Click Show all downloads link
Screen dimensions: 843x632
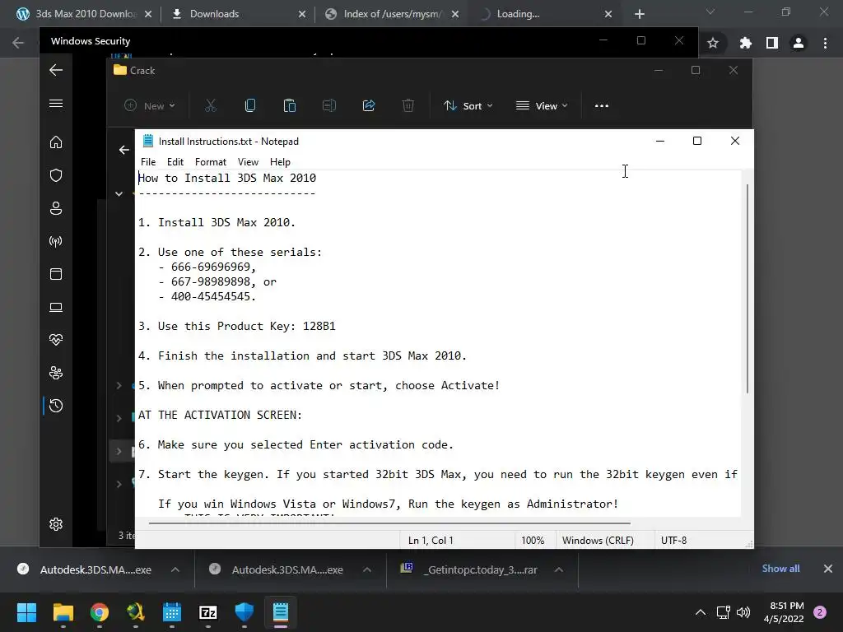pyautogui.click(x=780, y=569)
